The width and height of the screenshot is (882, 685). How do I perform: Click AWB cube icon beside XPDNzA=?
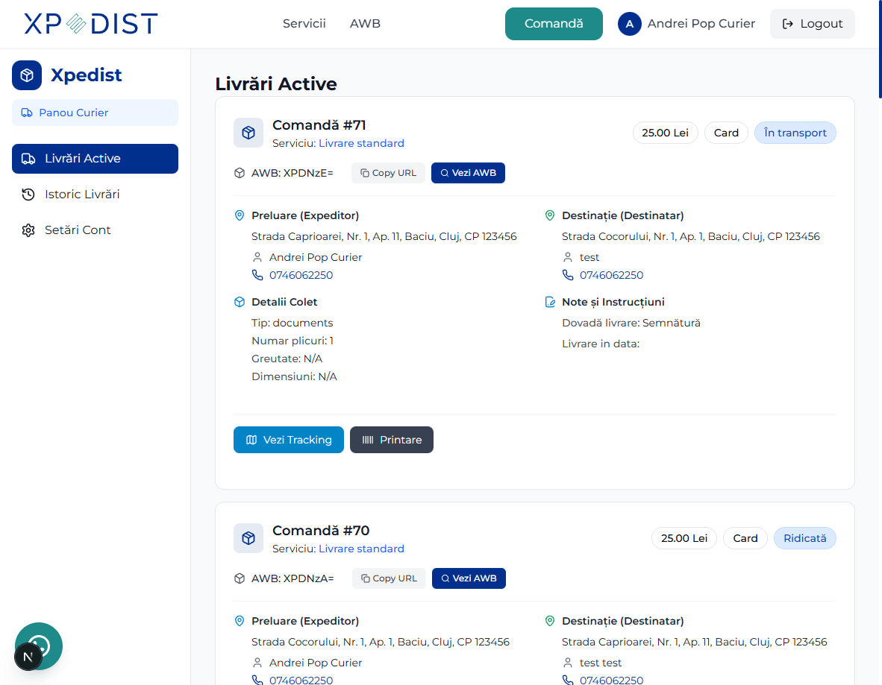pyautogui.click(x=240, y=578)
